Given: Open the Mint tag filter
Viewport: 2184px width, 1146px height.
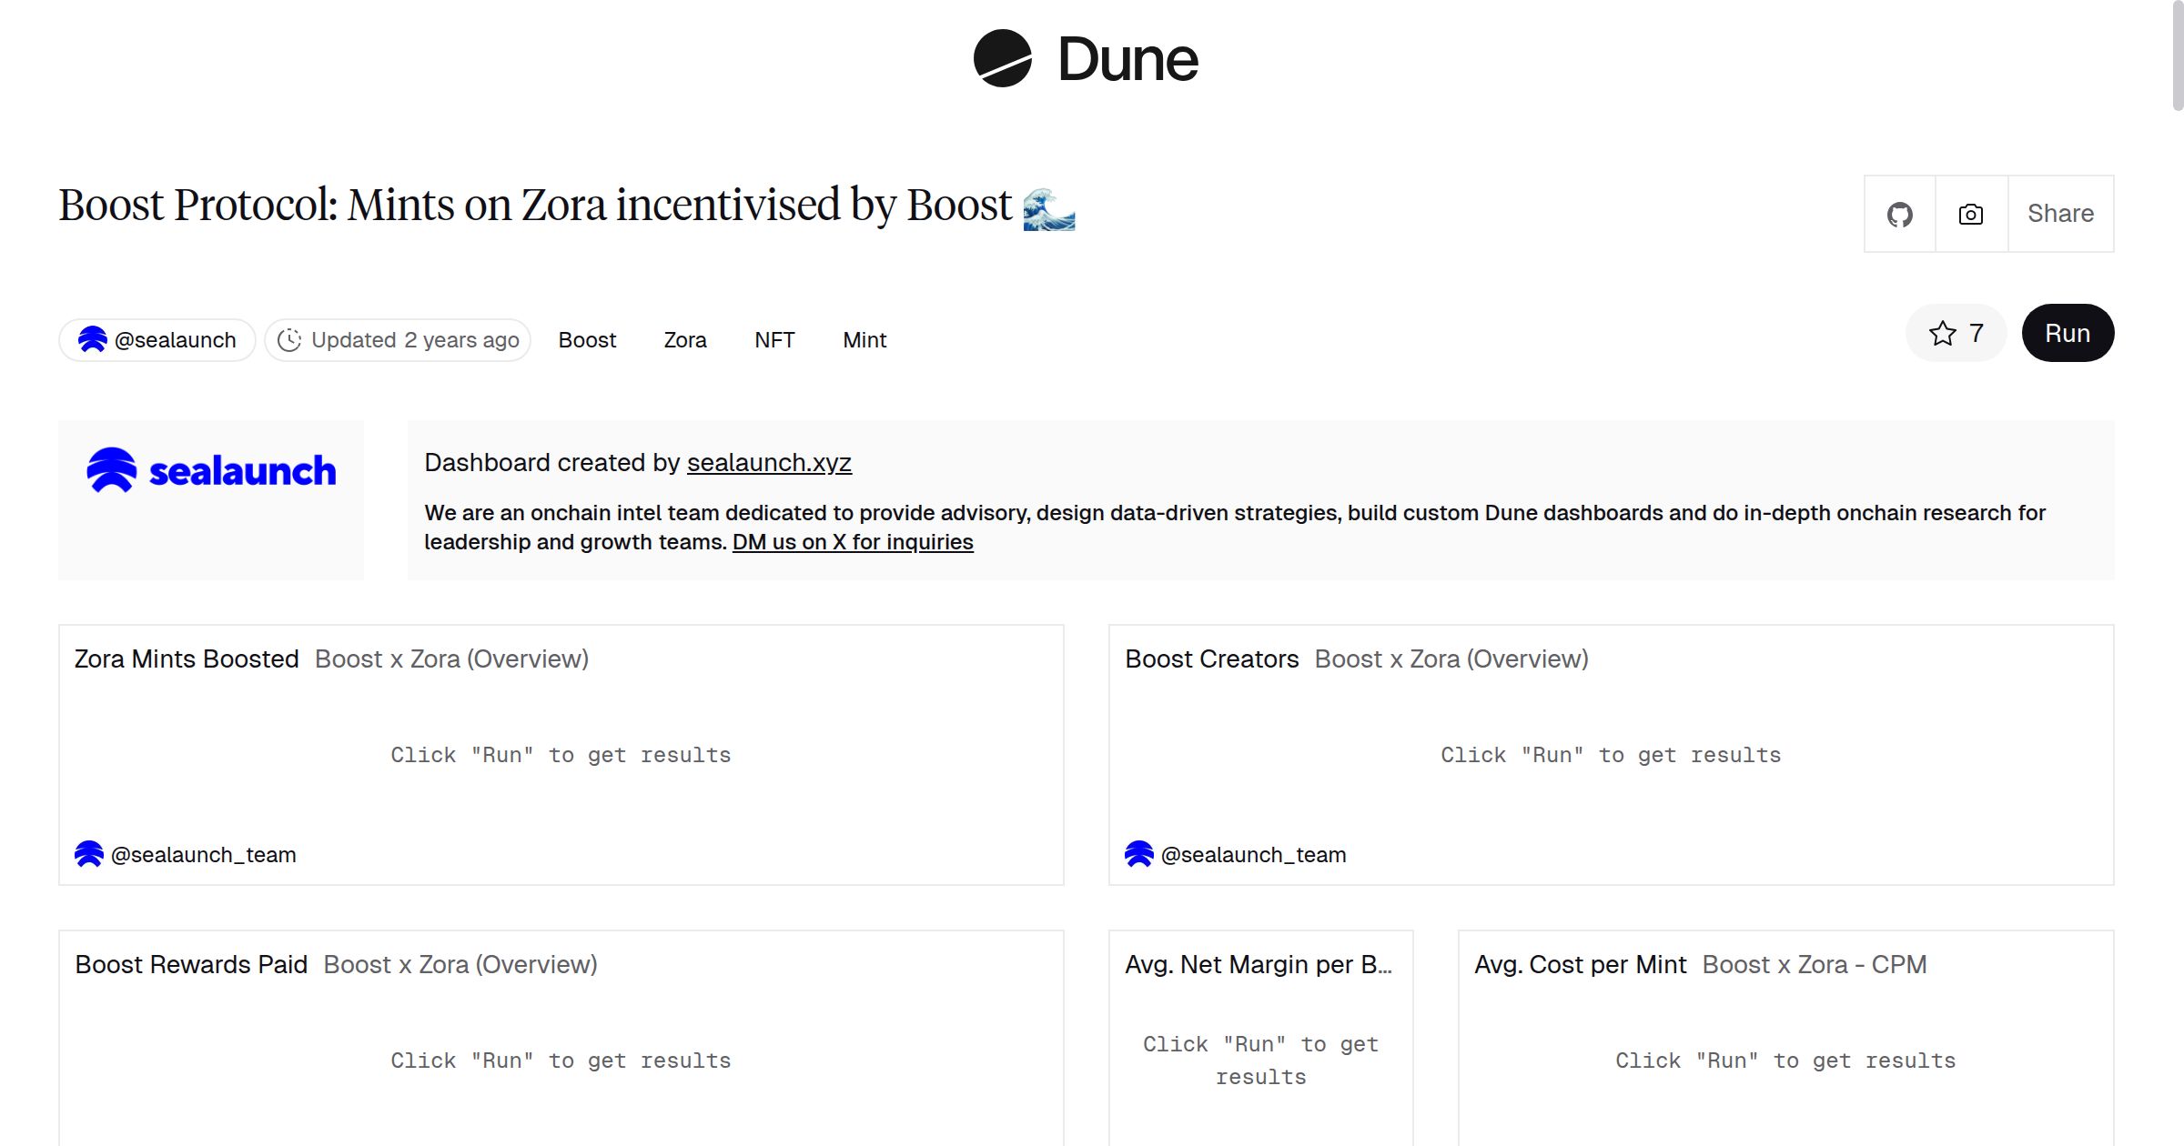Looking at the screenshot, I should tap(864, 339).
